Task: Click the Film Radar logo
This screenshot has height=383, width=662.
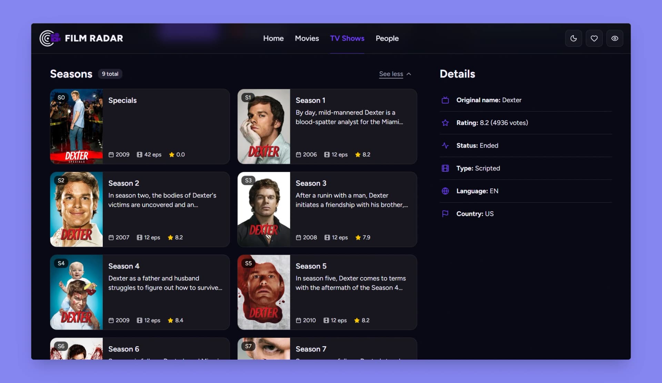Action: coord(81,38)
